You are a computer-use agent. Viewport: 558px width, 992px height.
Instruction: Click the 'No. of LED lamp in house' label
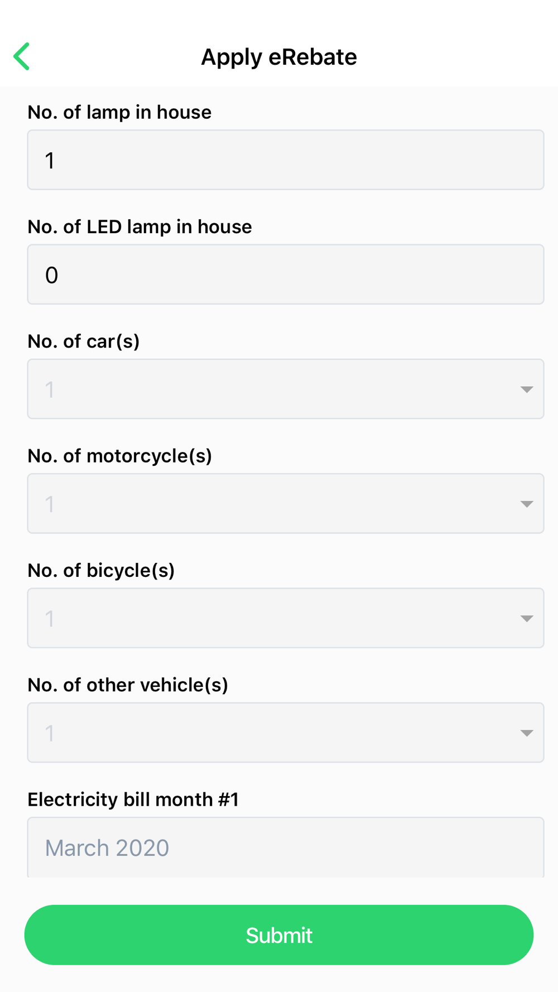(x=139, y=227)
